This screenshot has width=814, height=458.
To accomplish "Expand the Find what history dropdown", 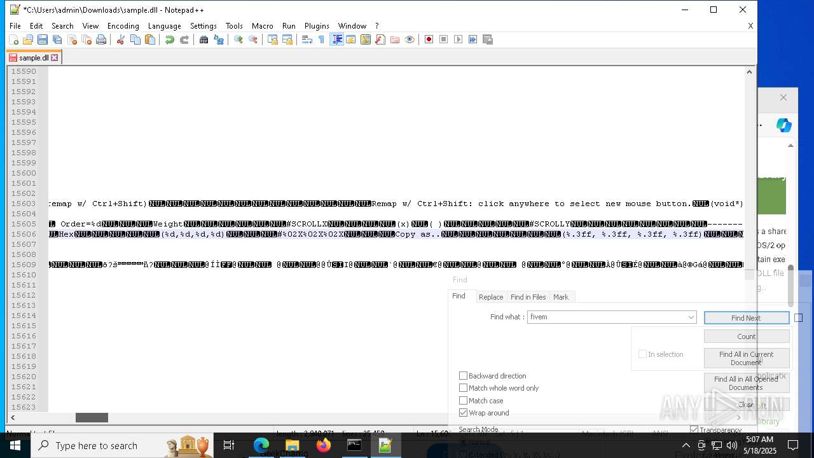I will pyautogui.click(x=691, y=317).
